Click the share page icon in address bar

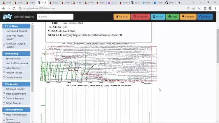tap(194, 8)
